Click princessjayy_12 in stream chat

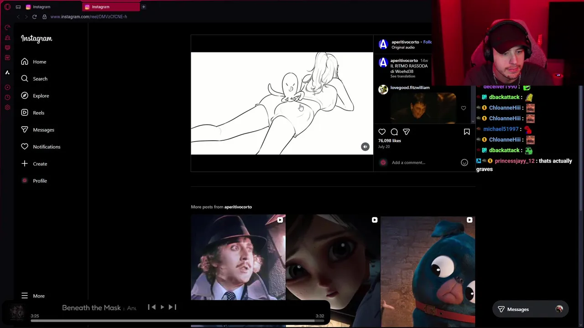tap(515, 161)
